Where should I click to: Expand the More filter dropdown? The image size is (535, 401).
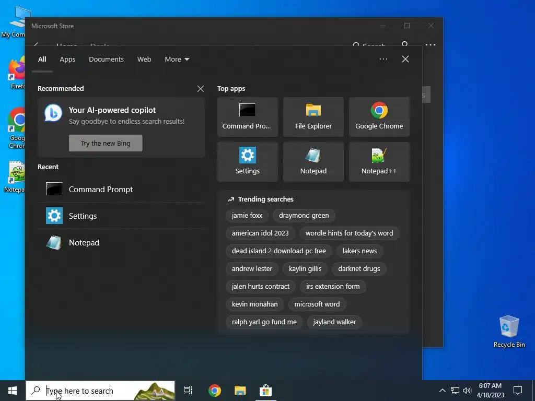pos(177,60)
